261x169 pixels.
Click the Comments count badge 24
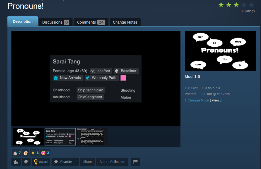[x=101, y=22]
